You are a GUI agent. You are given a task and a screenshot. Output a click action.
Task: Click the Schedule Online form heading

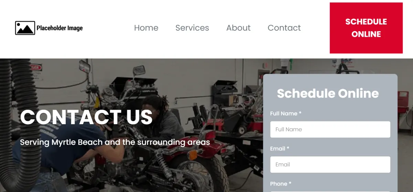(x=328, y=93)
